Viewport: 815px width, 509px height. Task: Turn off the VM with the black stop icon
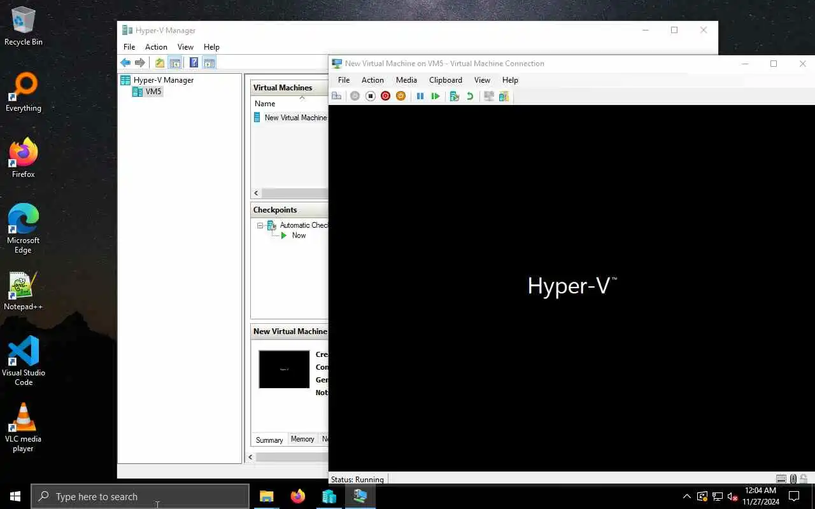point(370,96)
